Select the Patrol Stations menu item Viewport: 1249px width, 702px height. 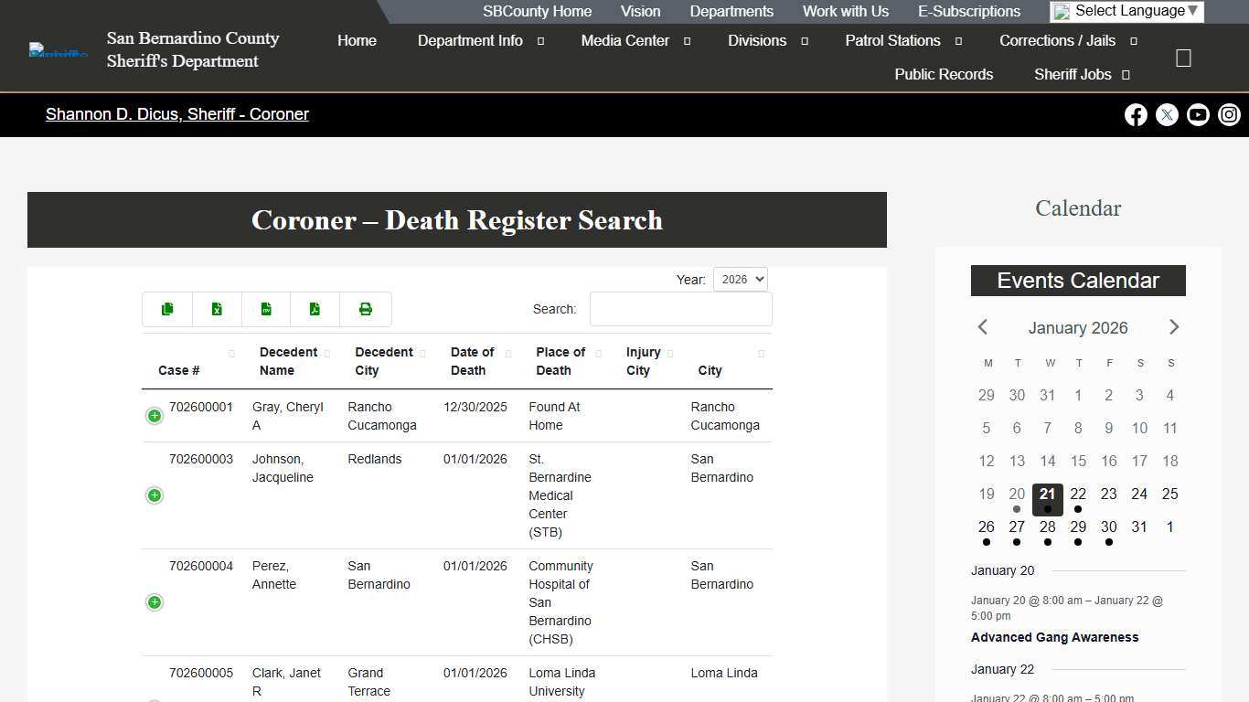(x=893, y=40)
